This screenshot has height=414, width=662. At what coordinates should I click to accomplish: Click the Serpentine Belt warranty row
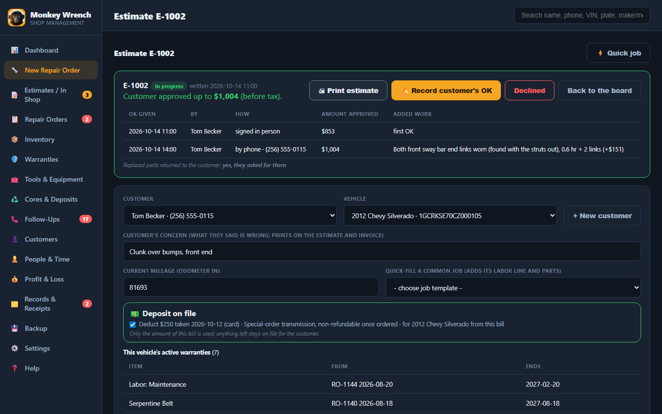[x=382, y=403]
